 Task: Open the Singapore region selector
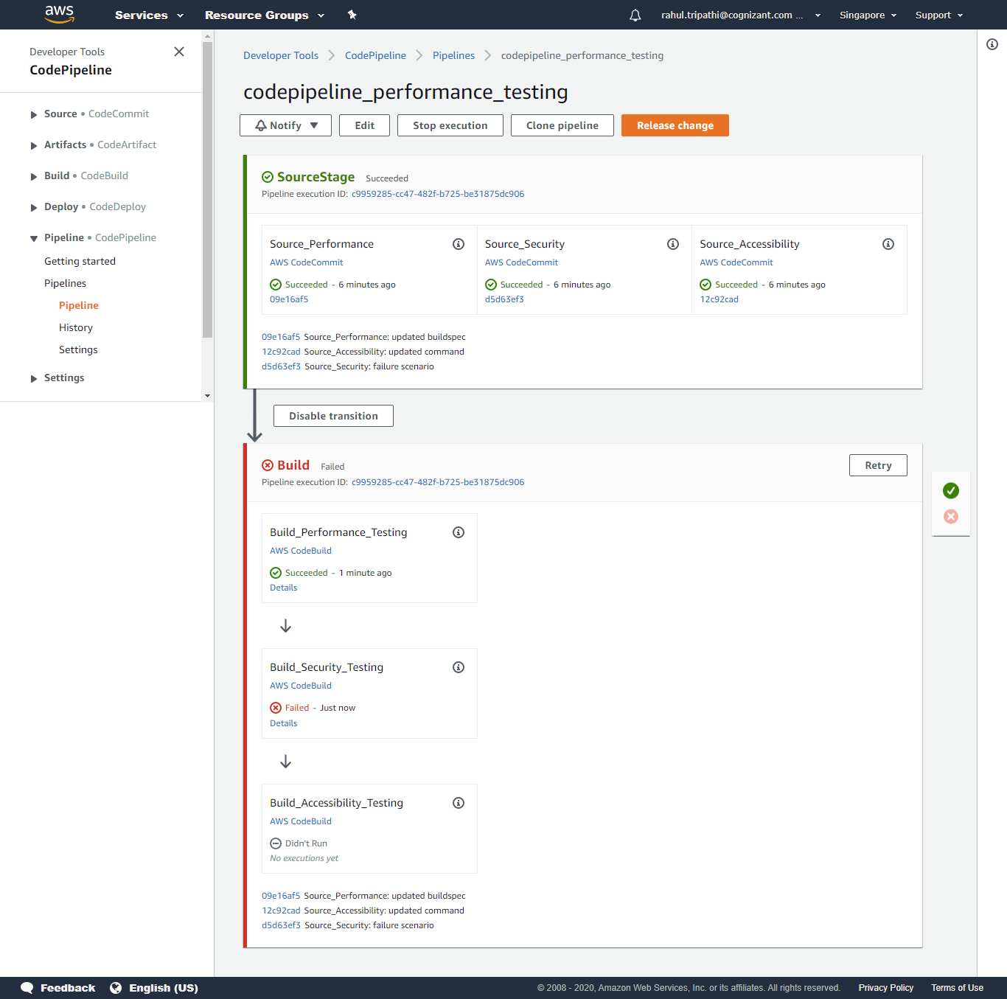pyautogui.click(x=868, y=15)
